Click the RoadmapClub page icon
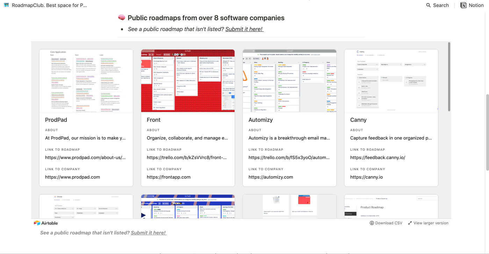489x254 pixels. tap(6, 5)
